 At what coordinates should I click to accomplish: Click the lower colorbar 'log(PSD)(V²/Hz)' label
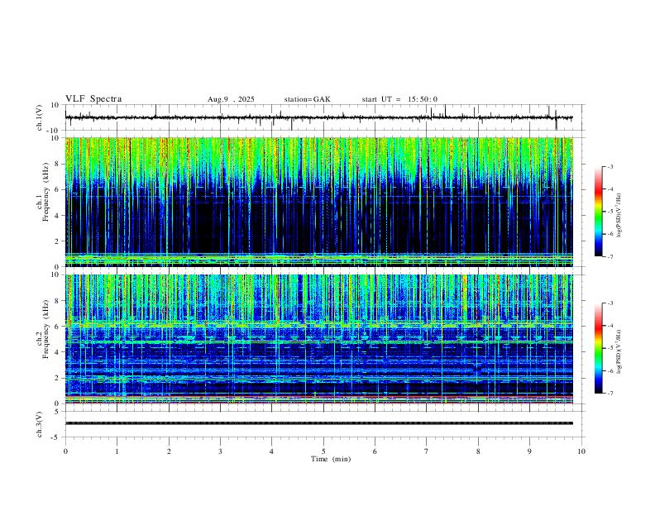click(x=619, y=352)
